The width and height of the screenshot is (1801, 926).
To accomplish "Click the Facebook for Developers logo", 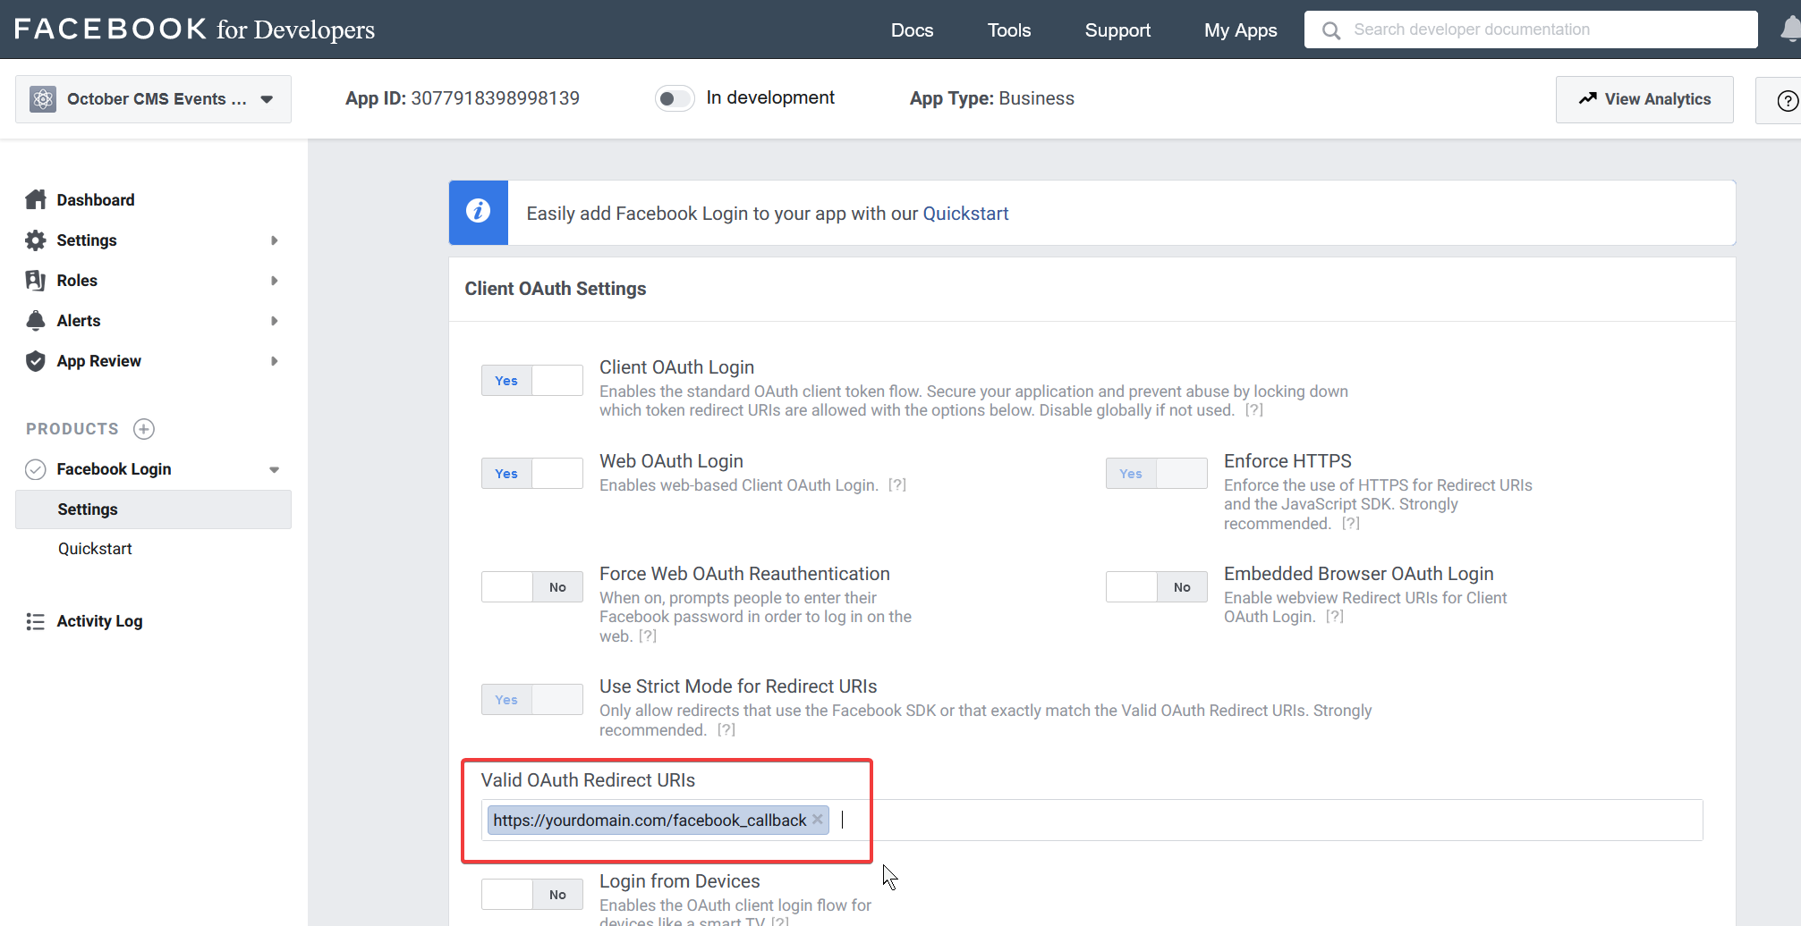I will (194, 29).
